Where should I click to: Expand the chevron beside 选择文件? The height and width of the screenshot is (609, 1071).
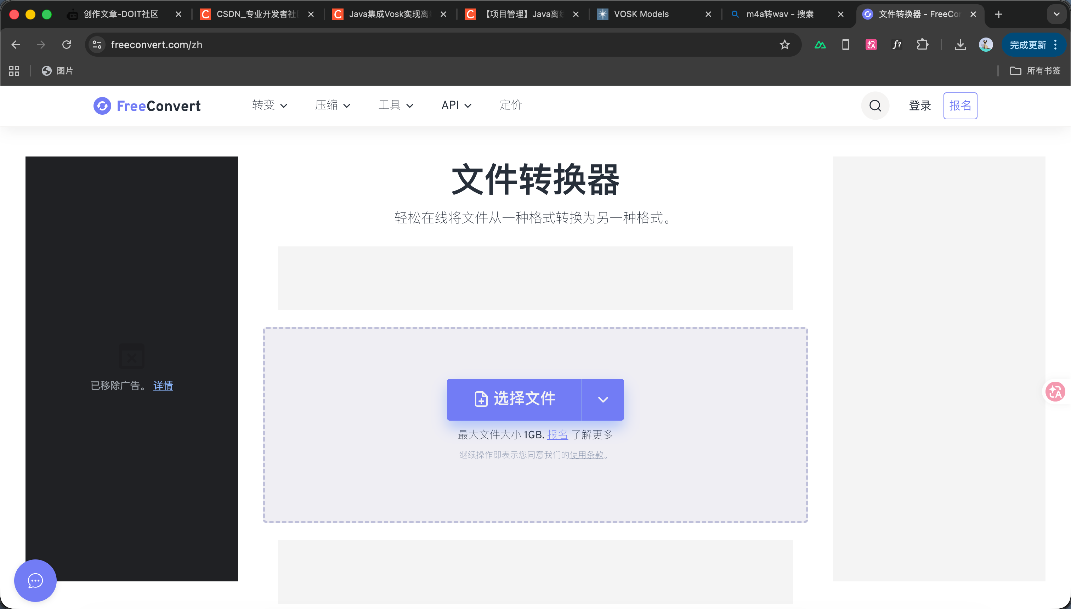[602, 399]
